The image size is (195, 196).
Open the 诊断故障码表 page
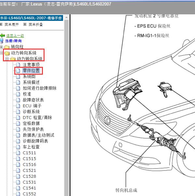(35, 141)
